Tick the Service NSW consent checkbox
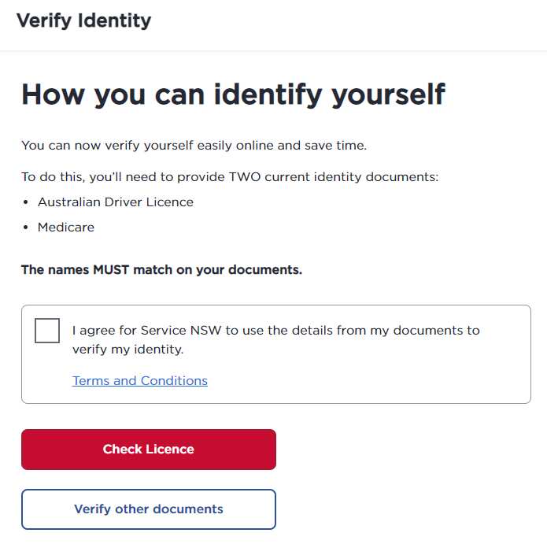The width and height of the screenshot is (547, 544). tap(47, 331)
